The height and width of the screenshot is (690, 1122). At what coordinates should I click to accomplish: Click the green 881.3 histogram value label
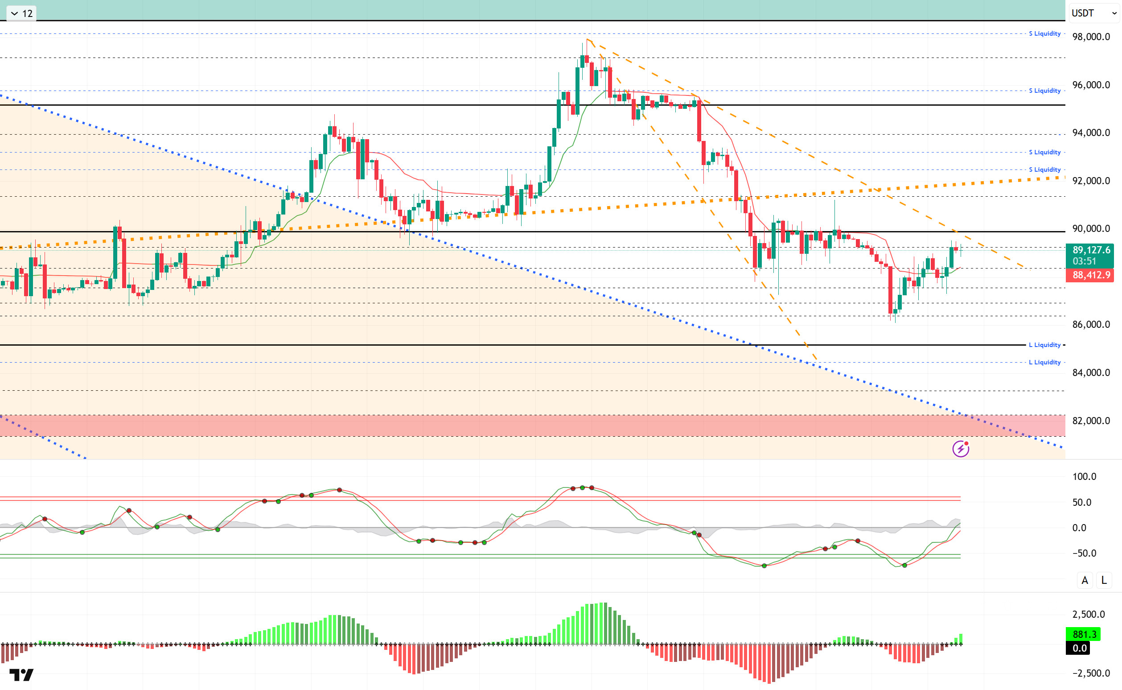coord(1083,634)
